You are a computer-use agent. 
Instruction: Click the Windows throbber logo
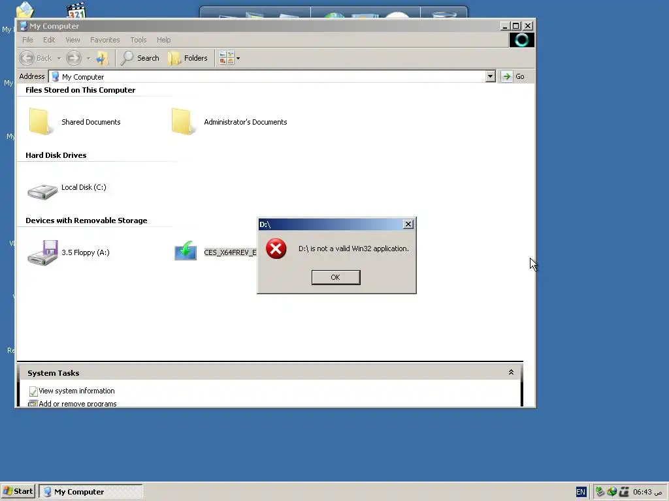tap(522, 40)
